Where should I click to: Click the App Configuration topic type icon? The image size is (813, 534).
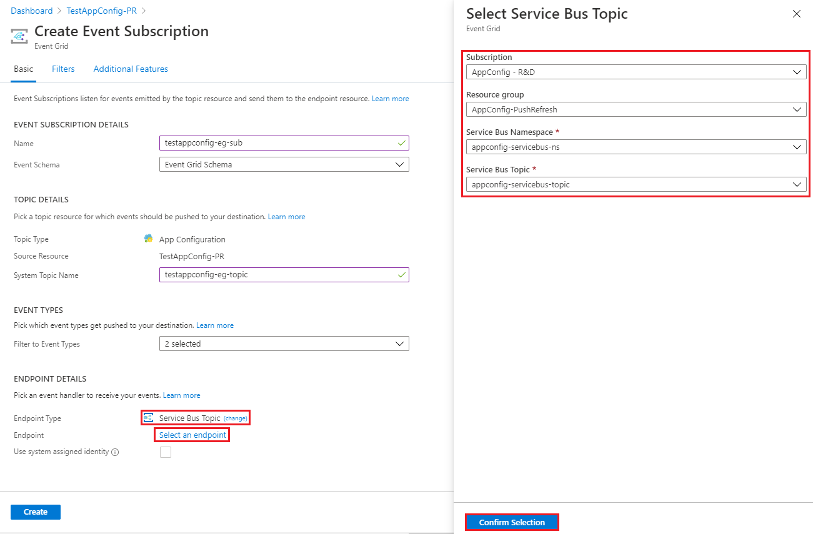click(x=148, y=239)
